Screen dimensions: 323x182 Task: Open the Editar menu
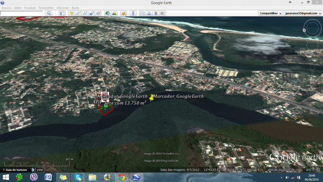(x=18, y=8)
